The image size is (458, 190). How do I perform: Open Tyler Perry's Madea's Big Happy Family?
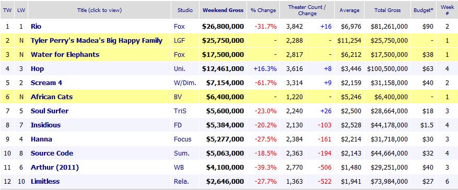tap(97, 41)
